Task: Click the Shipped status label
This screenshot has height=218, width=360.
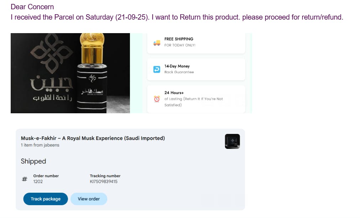Action: (33, 161)
